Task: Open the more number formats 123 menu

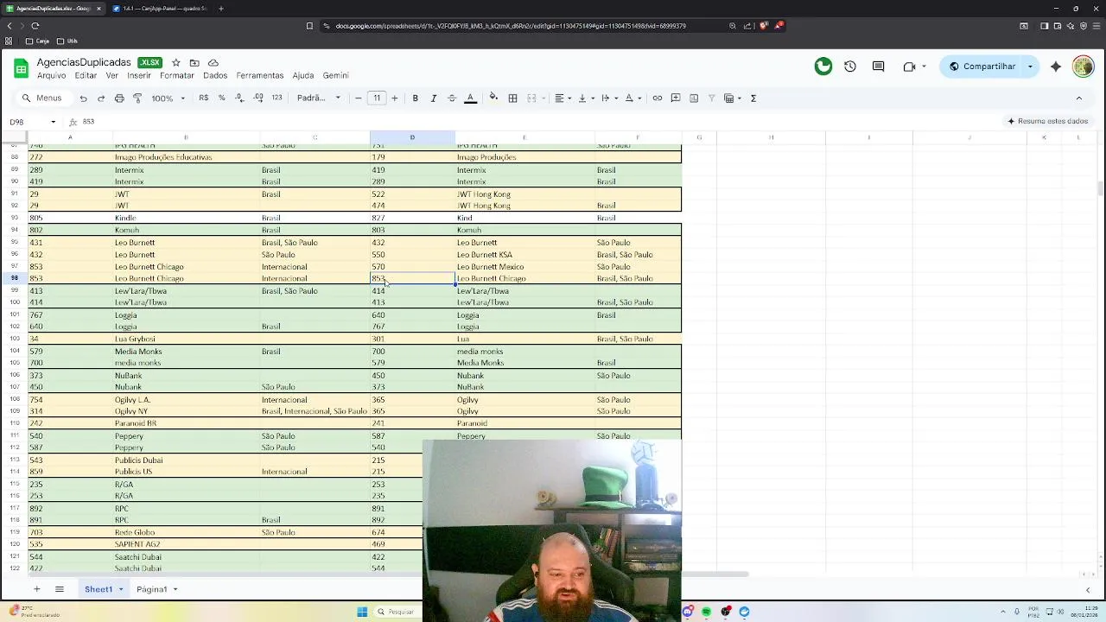Action: pyautogui.click(x=276, y=98)
